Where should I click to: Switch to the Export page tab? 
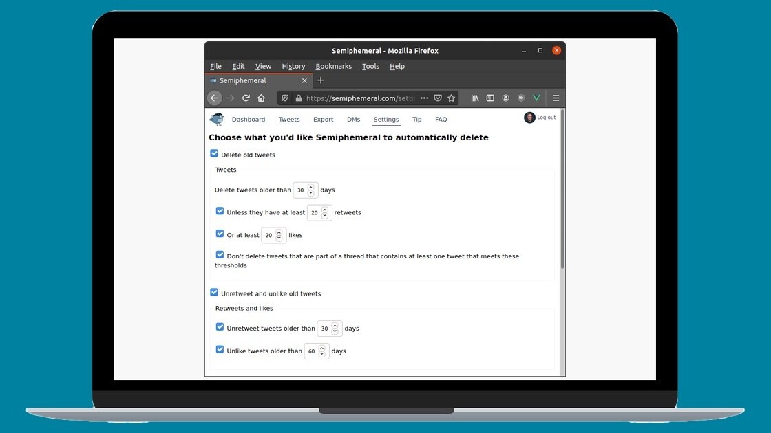[x=324, y=120]
